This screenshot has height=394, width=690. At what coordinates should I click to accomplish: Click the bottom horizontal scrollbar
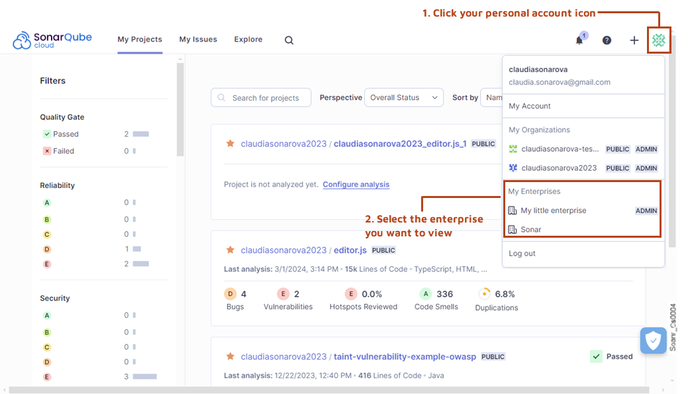[x=329, y=390]
